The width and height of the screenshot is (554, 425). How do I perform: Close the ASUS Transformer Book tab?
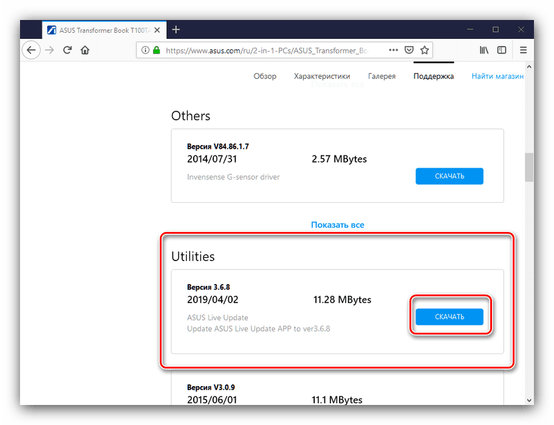(157, 30)
